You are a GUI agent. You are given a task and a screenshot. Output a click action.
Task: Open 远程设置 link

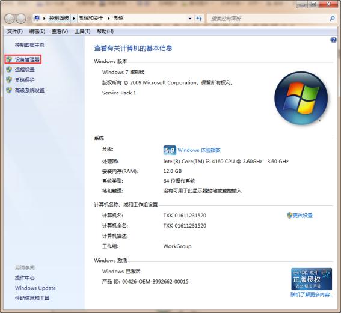pyautogui.click(x=25, y=70)
